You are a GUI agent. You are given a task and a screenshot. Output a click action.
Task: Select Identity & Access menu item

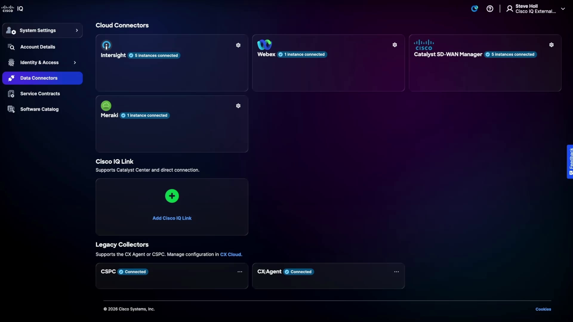[x=42, y=63]
